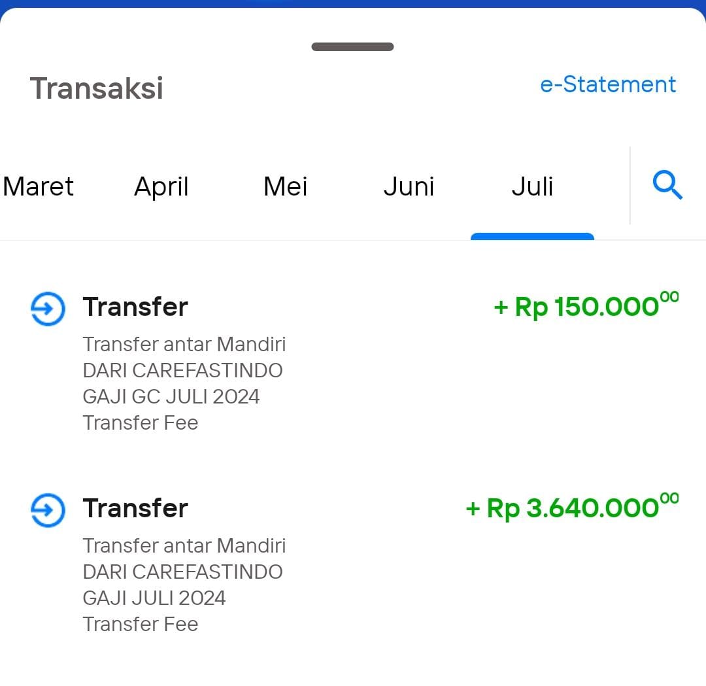Tap the incoming transfer icon for Rp 3.640.000

click(48, 510)
